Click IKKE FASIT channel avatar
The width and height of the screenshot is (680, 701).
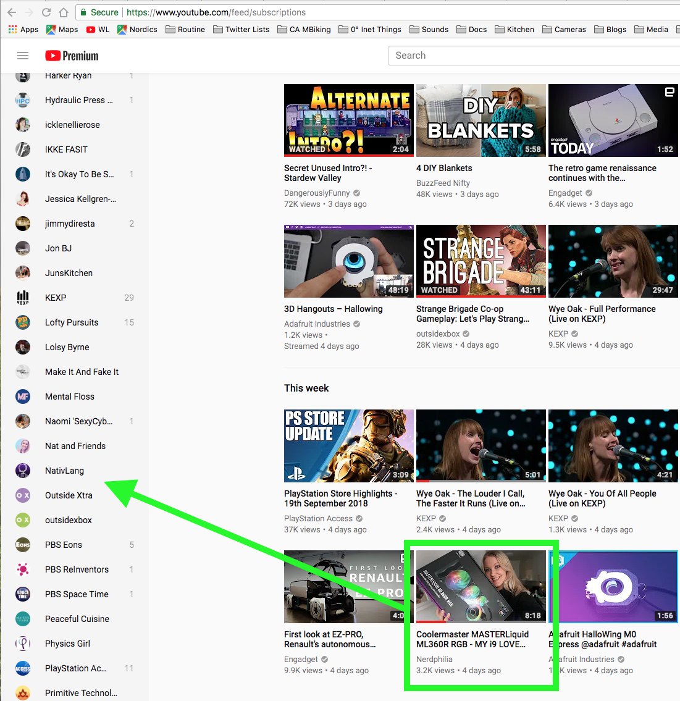(23, 149)
